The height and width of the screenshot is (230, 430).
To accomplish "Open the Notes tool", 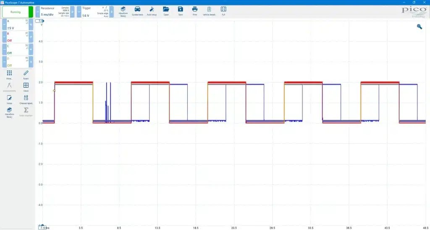I will pyautogui.click(x=9, y=100).
